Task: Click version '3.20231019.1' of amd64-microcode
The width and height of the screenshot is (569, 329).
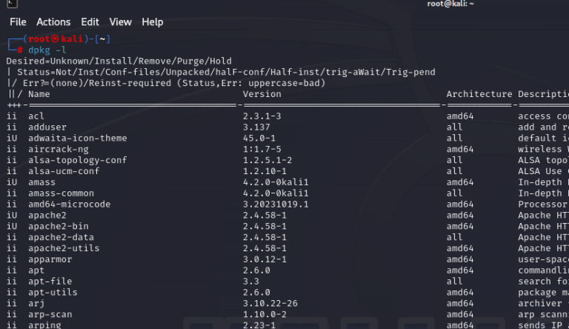Action: 276,204
